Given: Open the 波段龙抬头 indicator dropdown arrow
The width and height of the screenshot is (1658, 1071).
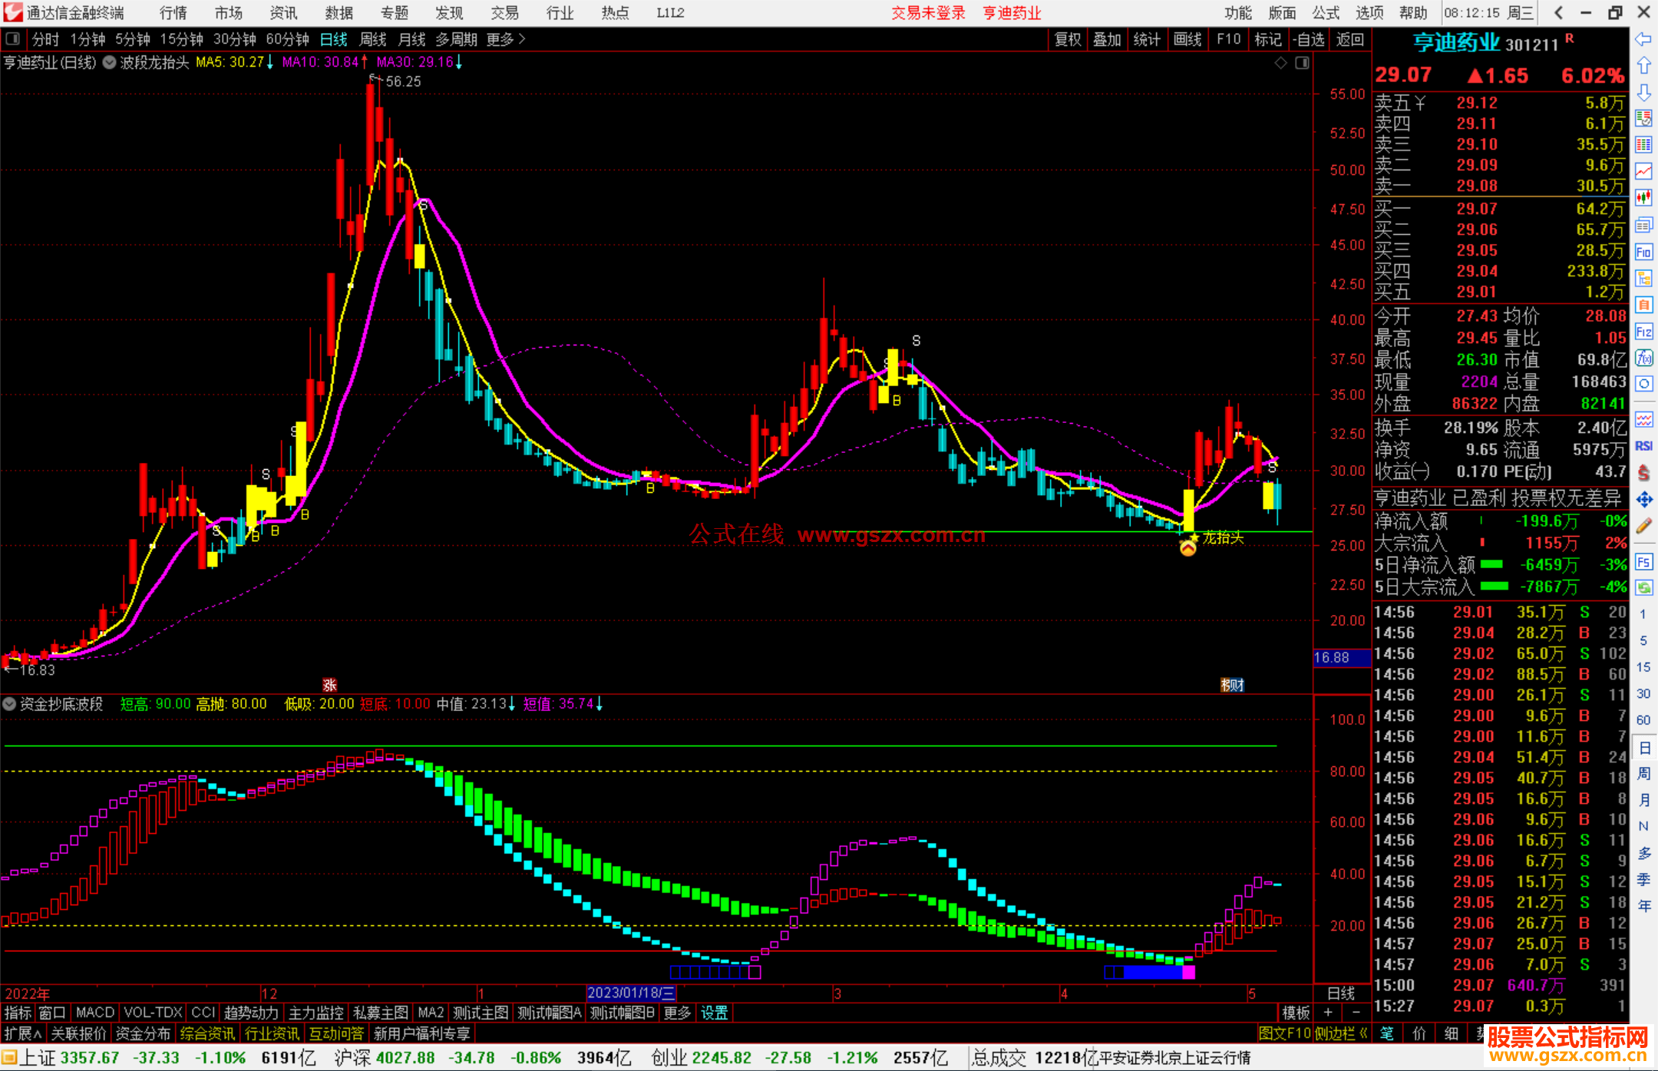Looking at the screenshot, I should tap(109, 63).
